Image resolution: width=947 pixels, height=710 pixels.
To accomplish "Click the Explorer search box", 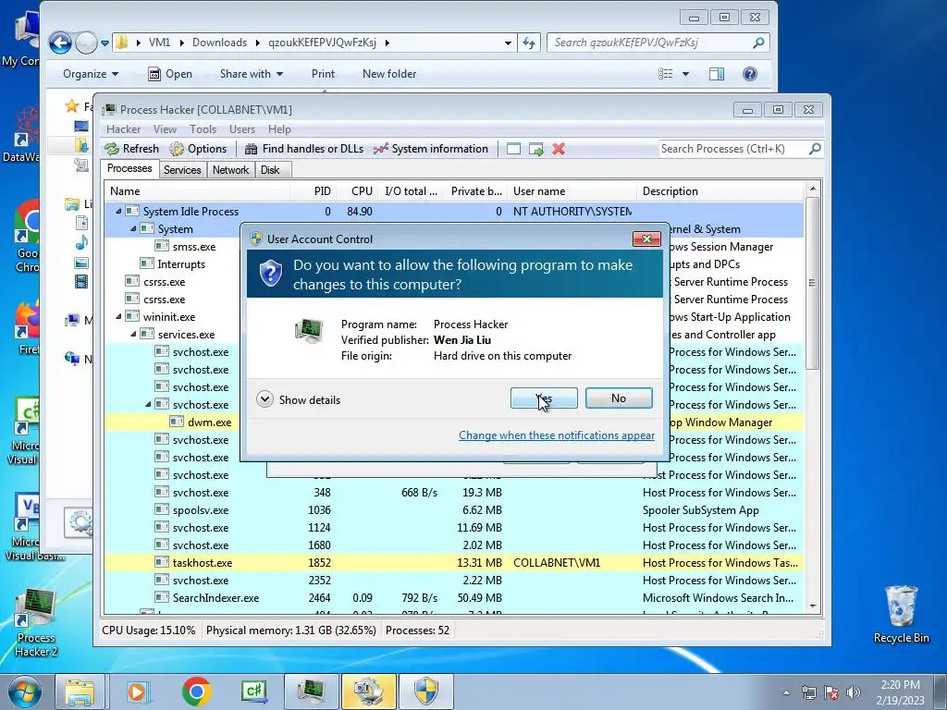I will coord(658,43).
